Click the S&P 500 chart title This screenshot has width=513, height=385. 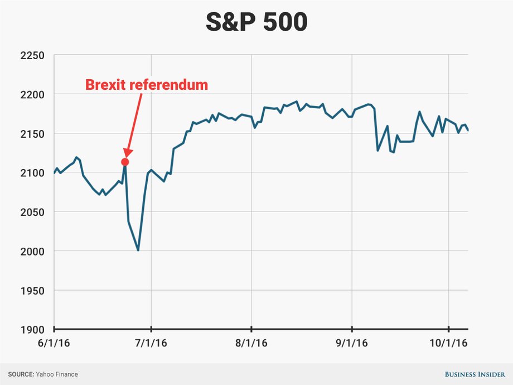click(x=256, y=22)
